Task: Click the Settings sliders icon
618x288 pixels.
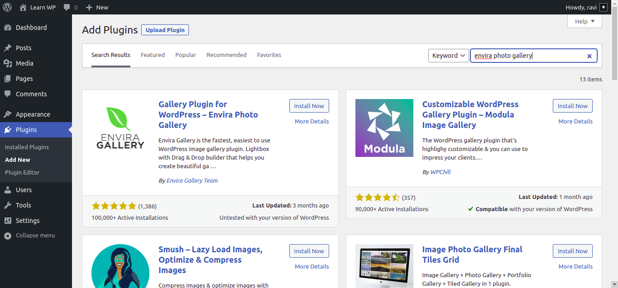Action: (8, 221)
